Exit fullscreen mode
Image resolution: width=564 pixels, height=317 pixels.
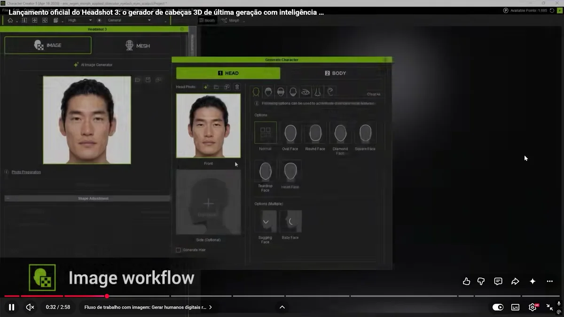549,307
